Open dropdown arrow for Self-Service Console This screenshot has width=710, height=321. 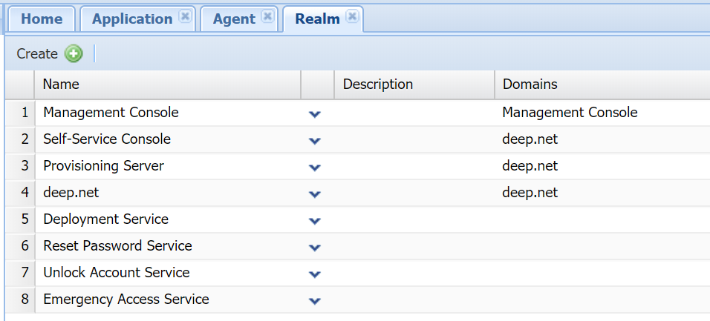coord(315,141)
